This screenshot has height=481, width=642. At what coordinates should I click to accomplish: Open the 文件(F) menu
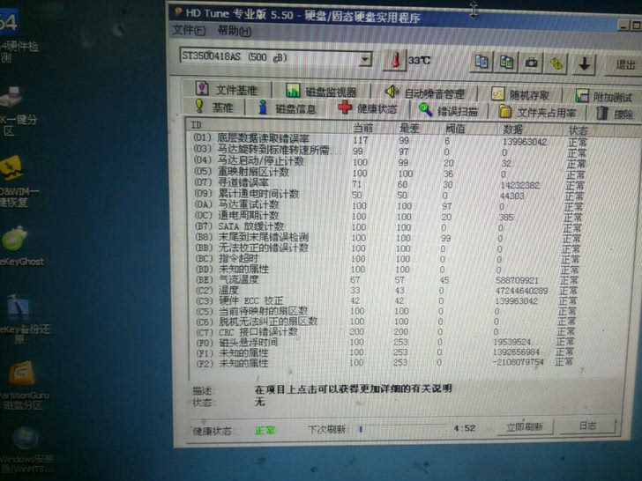[x=189, y=30]
